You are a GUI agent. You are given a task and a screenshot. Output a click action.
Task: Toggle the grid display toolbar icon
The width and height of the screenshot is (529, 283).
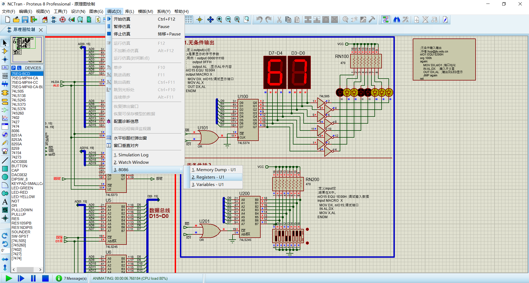[189, 20]
